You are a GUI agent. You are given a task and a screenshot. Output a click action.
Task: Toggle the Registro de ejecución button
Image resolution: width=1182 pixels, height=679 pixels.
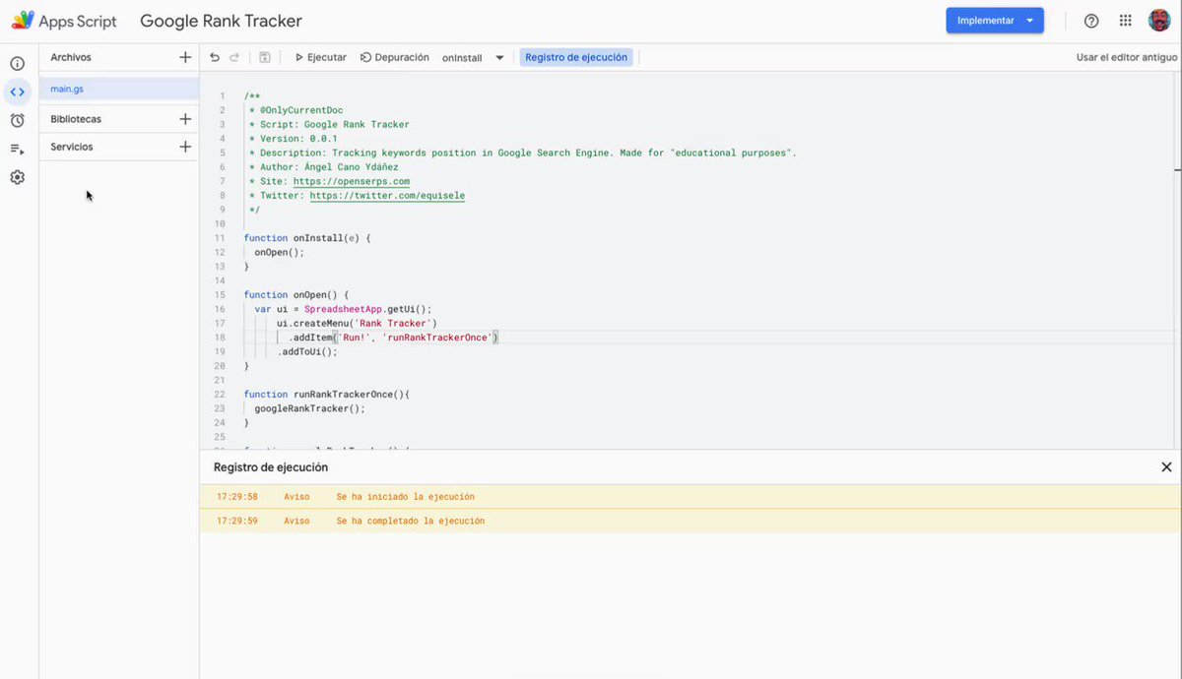coord(576,57)
